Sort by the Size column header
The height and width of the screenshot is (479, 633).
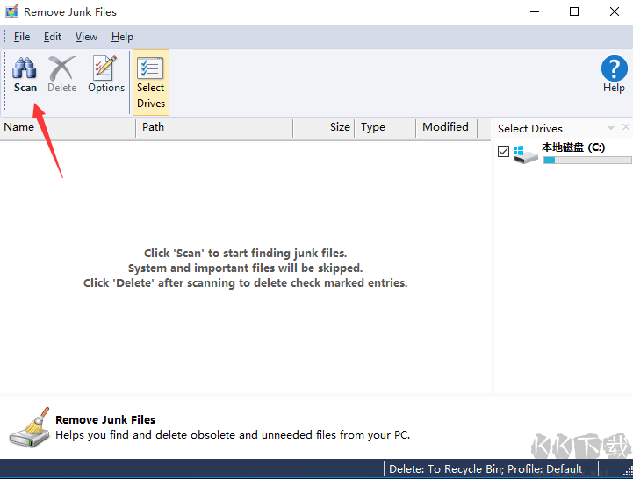click(324, 128)
